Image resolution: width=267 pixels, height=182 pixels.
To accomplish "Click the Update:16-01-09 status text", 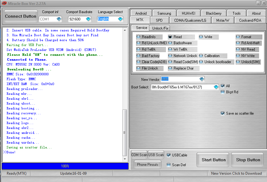I will coord(74,173).
